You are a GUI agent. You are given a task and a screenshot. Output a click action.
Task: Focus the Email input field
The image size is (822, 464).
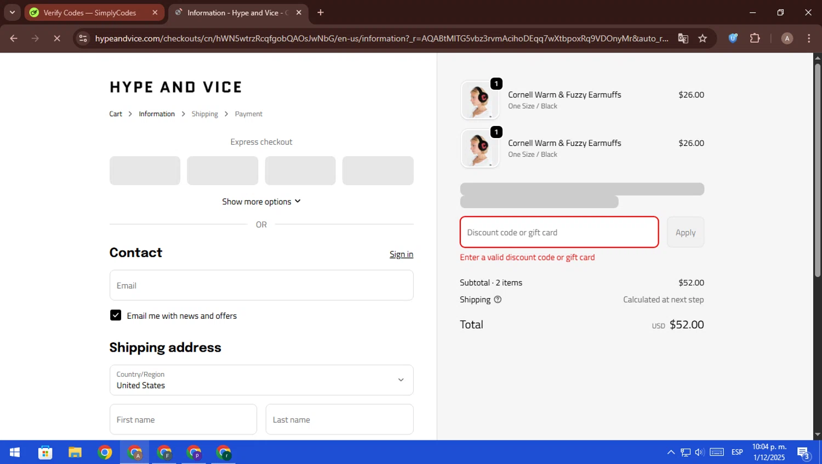click(261, 285)
